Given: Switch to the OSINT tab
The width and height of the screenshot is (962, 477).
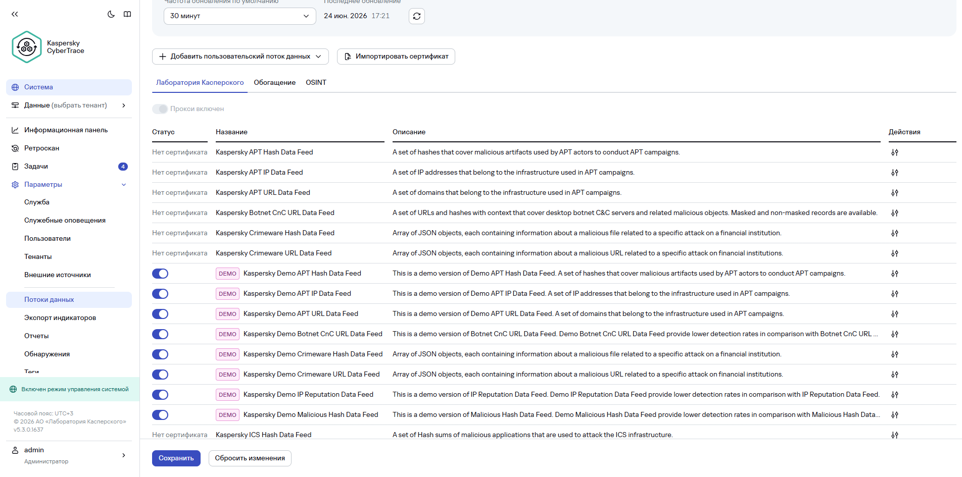Looking at the screenshot, I should pos(316,83).
